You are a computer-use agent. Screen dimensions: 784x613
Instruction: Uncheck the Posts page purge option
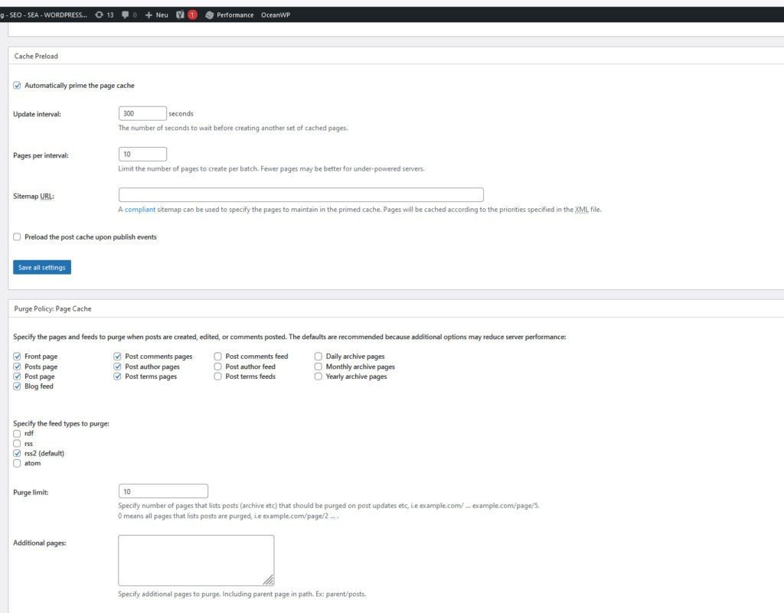click(17, 367)
